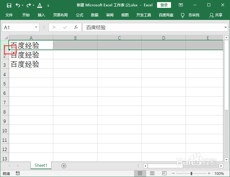Image resolution: width=230 pixels, height=177 pixels.
Task: Switch to the 插入 ribbon tab
Action: click(41, 15)
